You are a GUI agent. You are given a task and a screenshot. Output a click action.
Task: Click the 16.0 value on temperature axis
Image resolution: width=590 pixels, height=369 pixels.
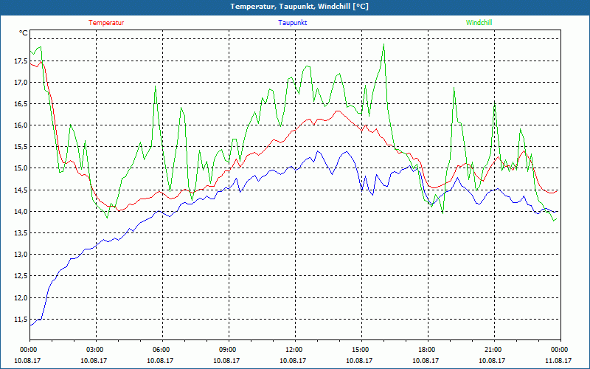21,125
